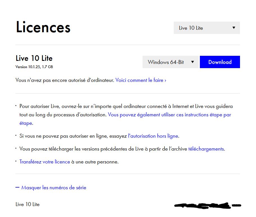
Task: Click 'Transférez votre licence' link
Action: 45,162
